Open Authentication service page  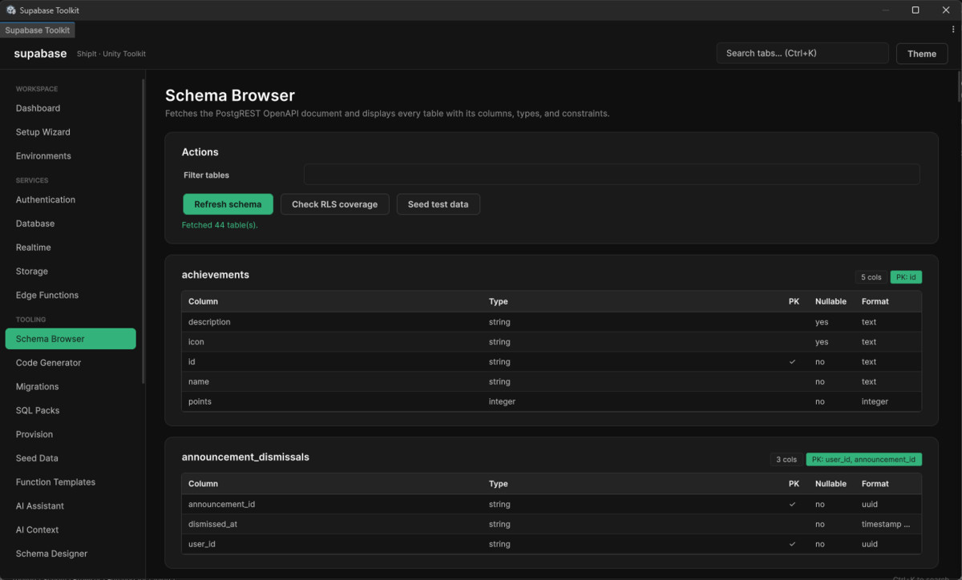pyautogui.click(x=71, y=199)
